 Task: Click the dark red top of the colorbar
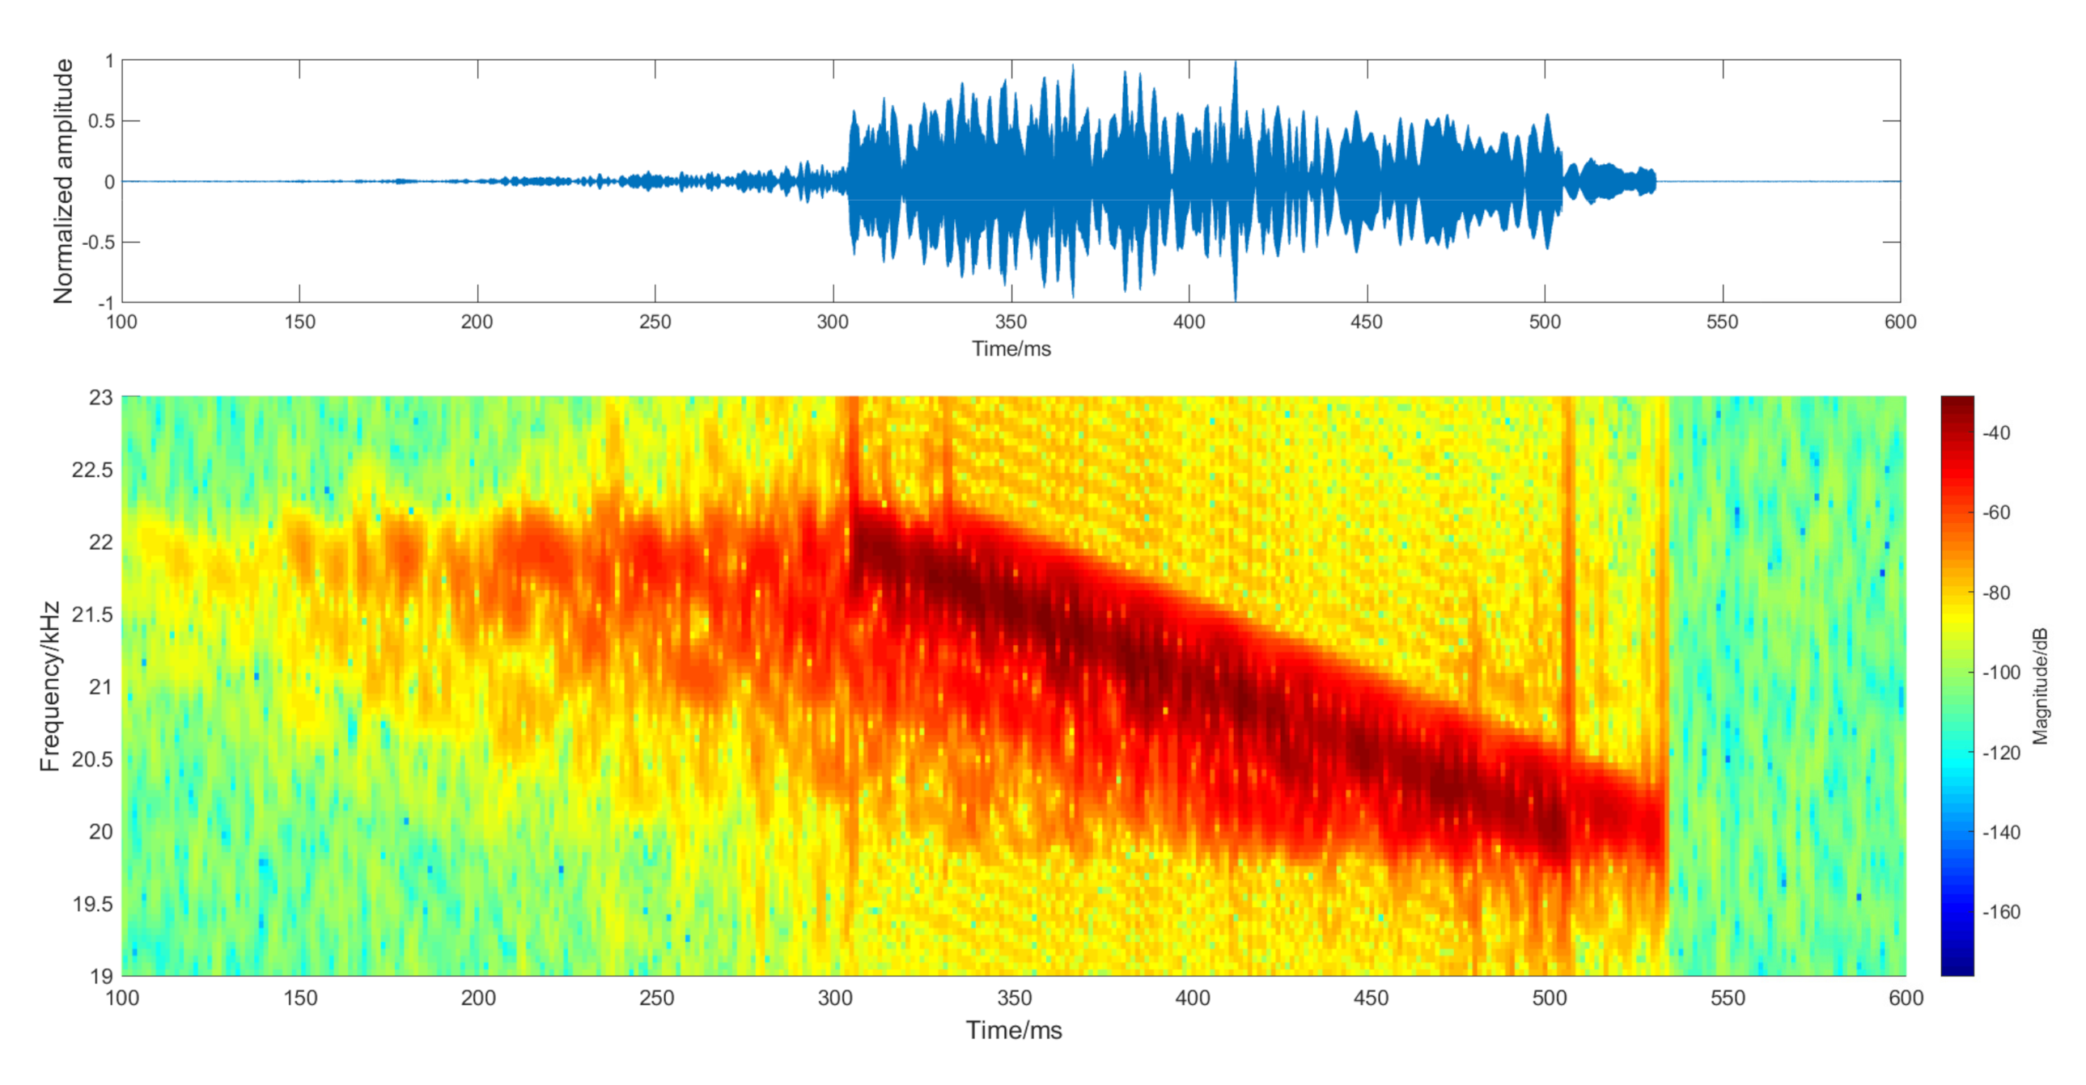pos(1957,402)
